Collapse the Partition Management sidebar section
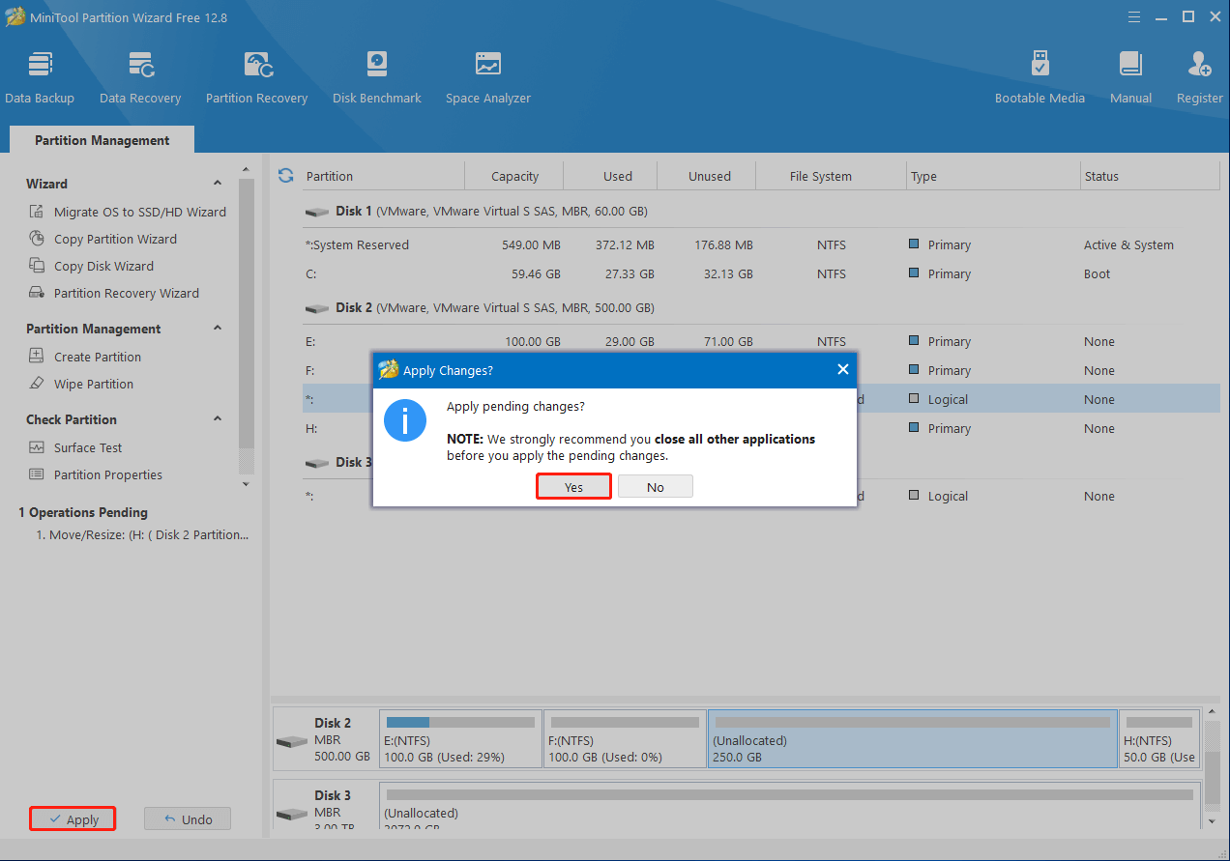The image size is (1230, 861). coord(218,329)
